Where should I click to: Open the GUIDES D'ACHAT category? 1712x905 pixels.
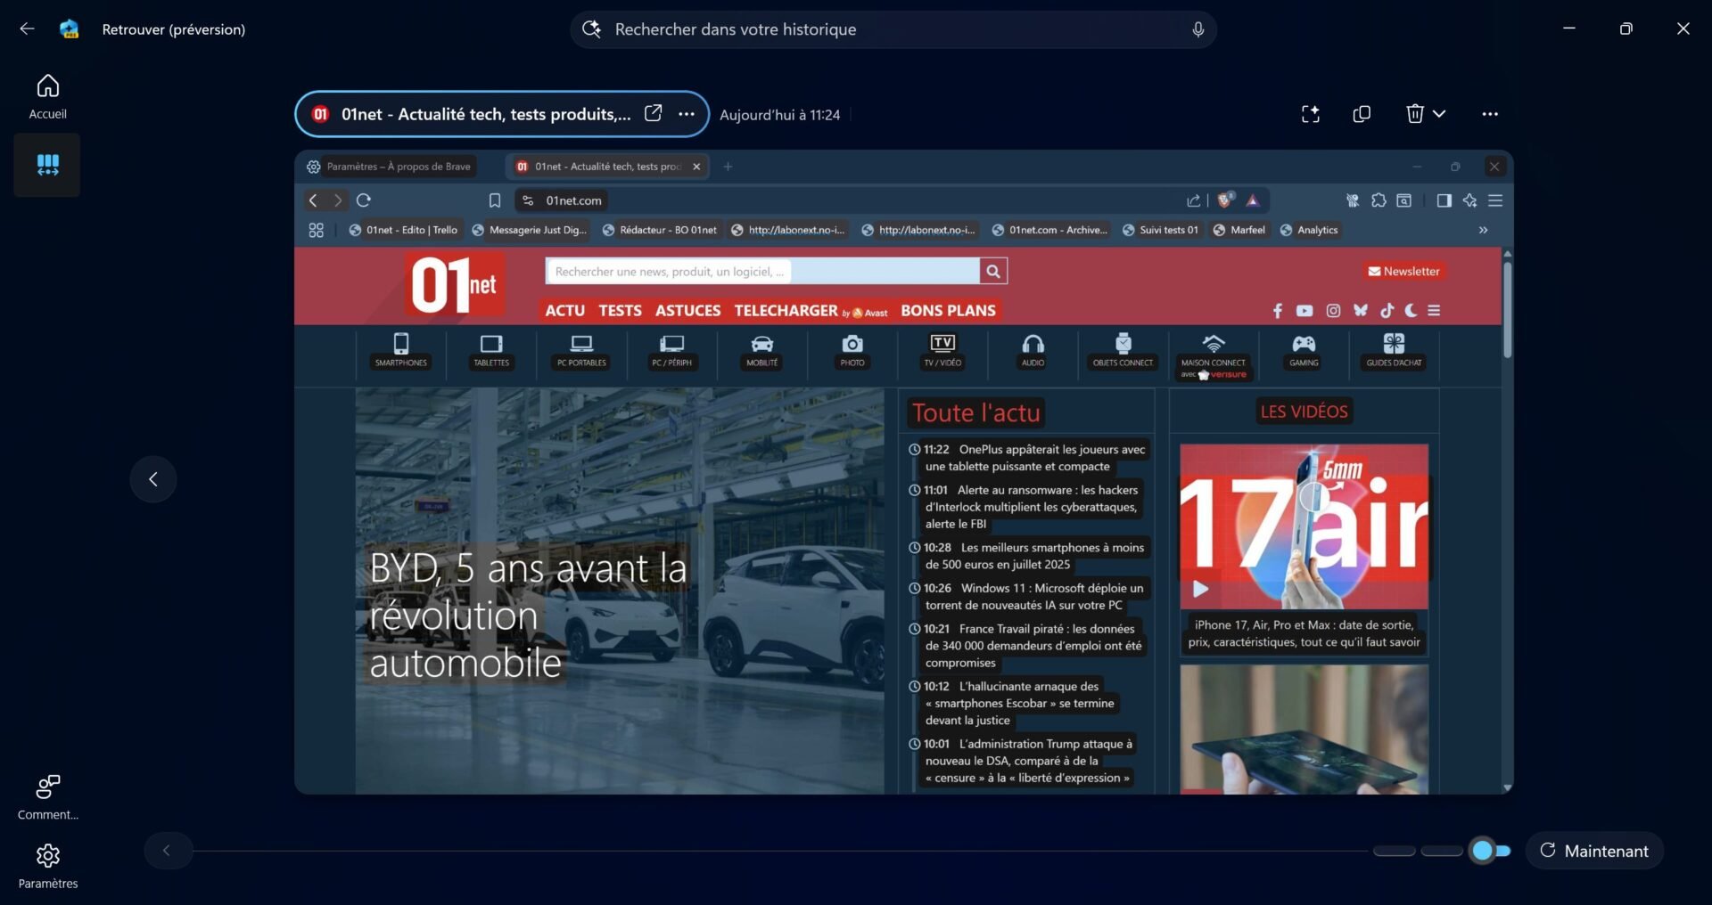1394,351
